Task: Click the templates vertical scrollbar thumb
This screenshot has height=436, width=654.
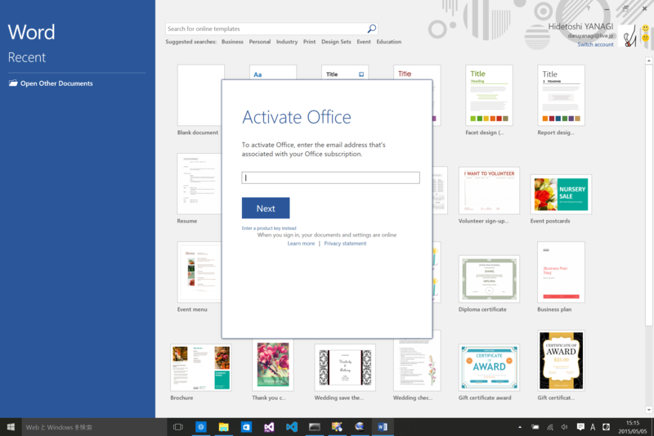Action: coord(648,195)
